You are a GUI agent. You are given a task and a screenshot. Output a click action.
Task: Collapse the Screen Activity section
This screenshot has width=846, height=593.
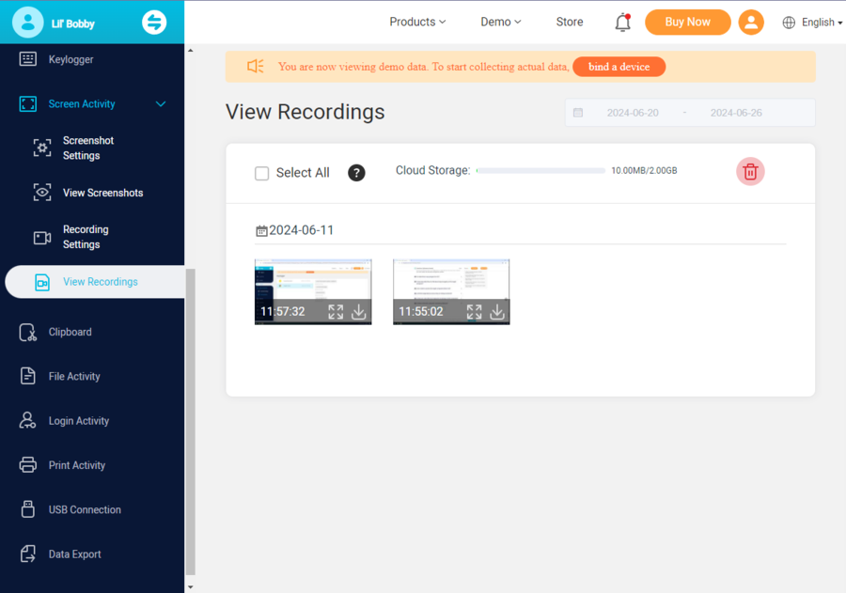tap(160, 104)
